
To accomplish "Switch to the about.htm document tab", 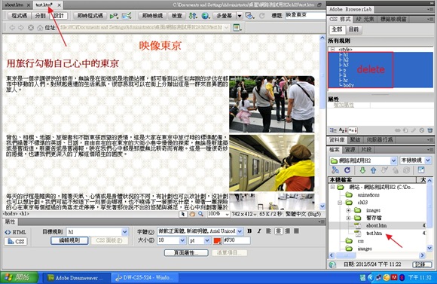I will coord(14,5).
